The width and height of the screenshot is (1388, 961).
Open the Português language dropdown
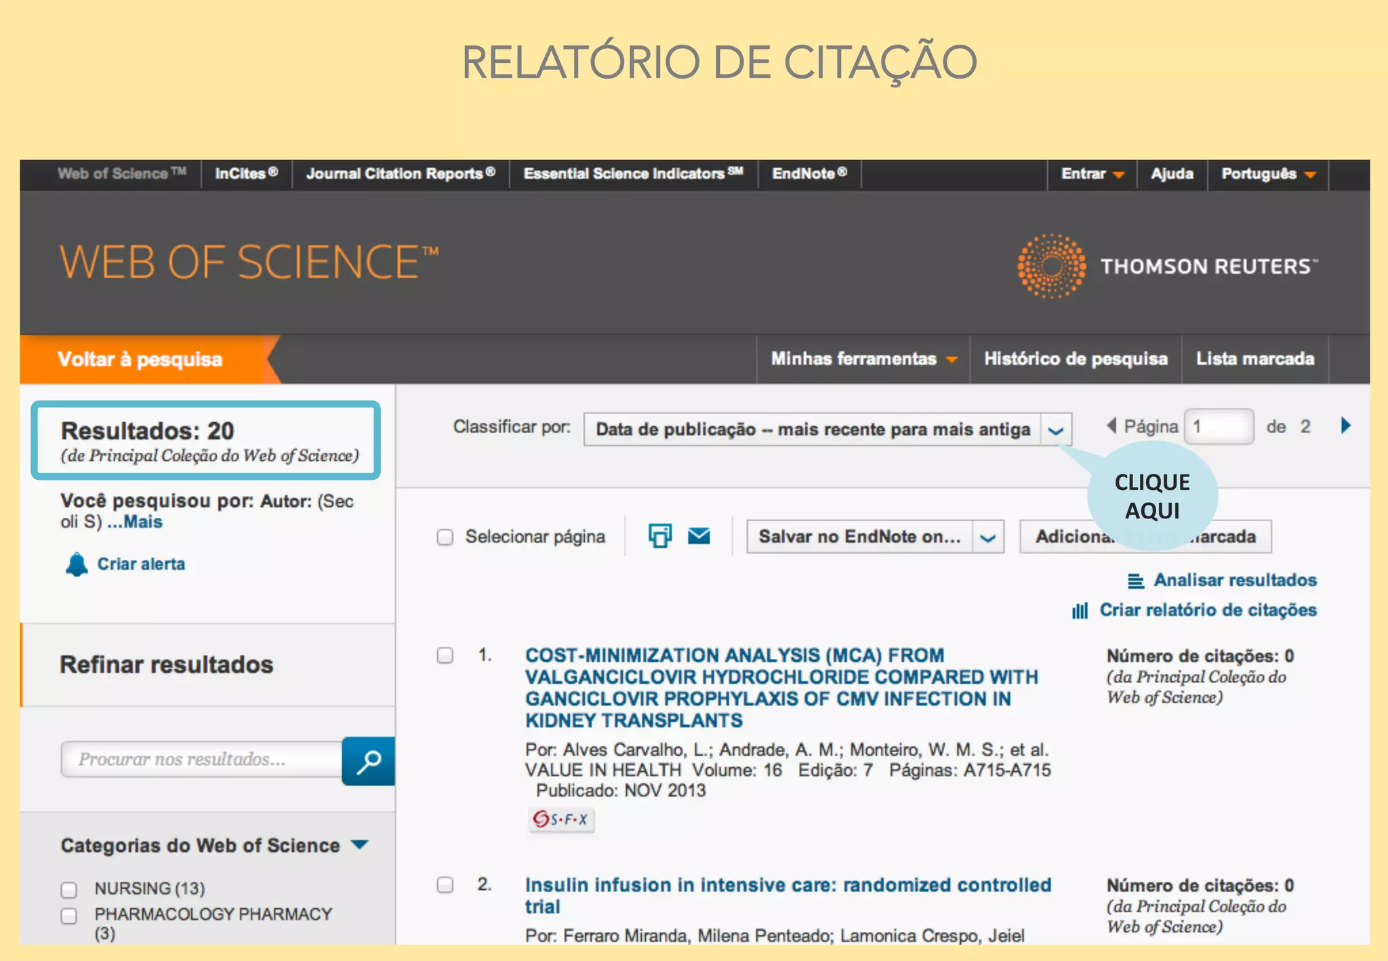point(1268,174)
